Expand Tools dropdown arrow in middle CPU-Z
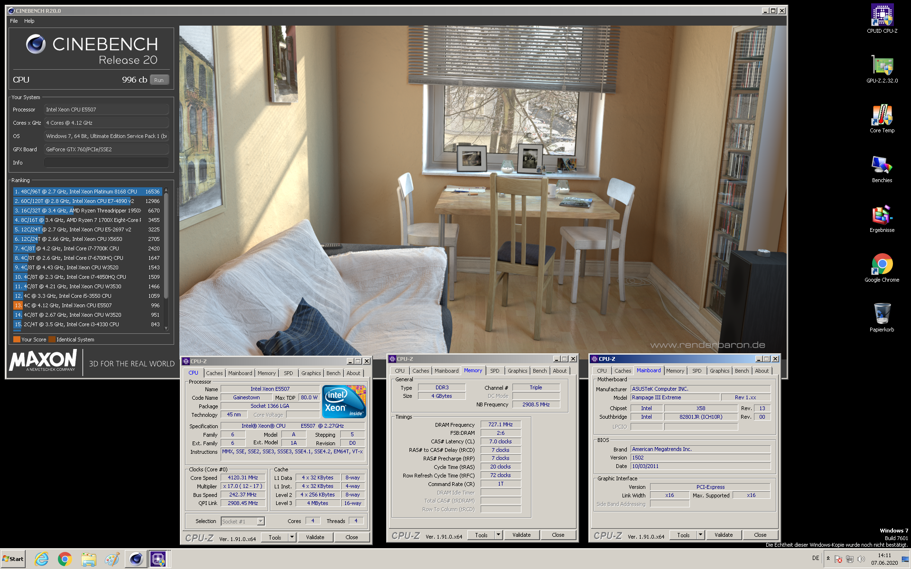The width and height of the screenshot is (911, 569). 499,535
